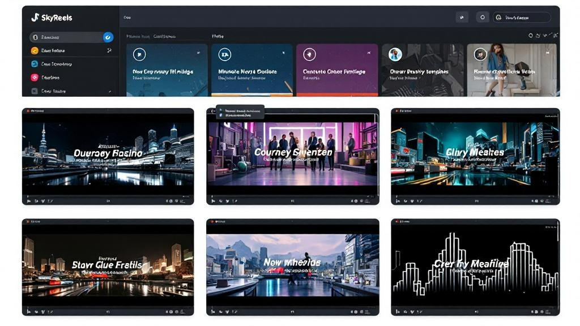Click the round icon button left of the search field
The image size is (580, 326).
(482, 18)
